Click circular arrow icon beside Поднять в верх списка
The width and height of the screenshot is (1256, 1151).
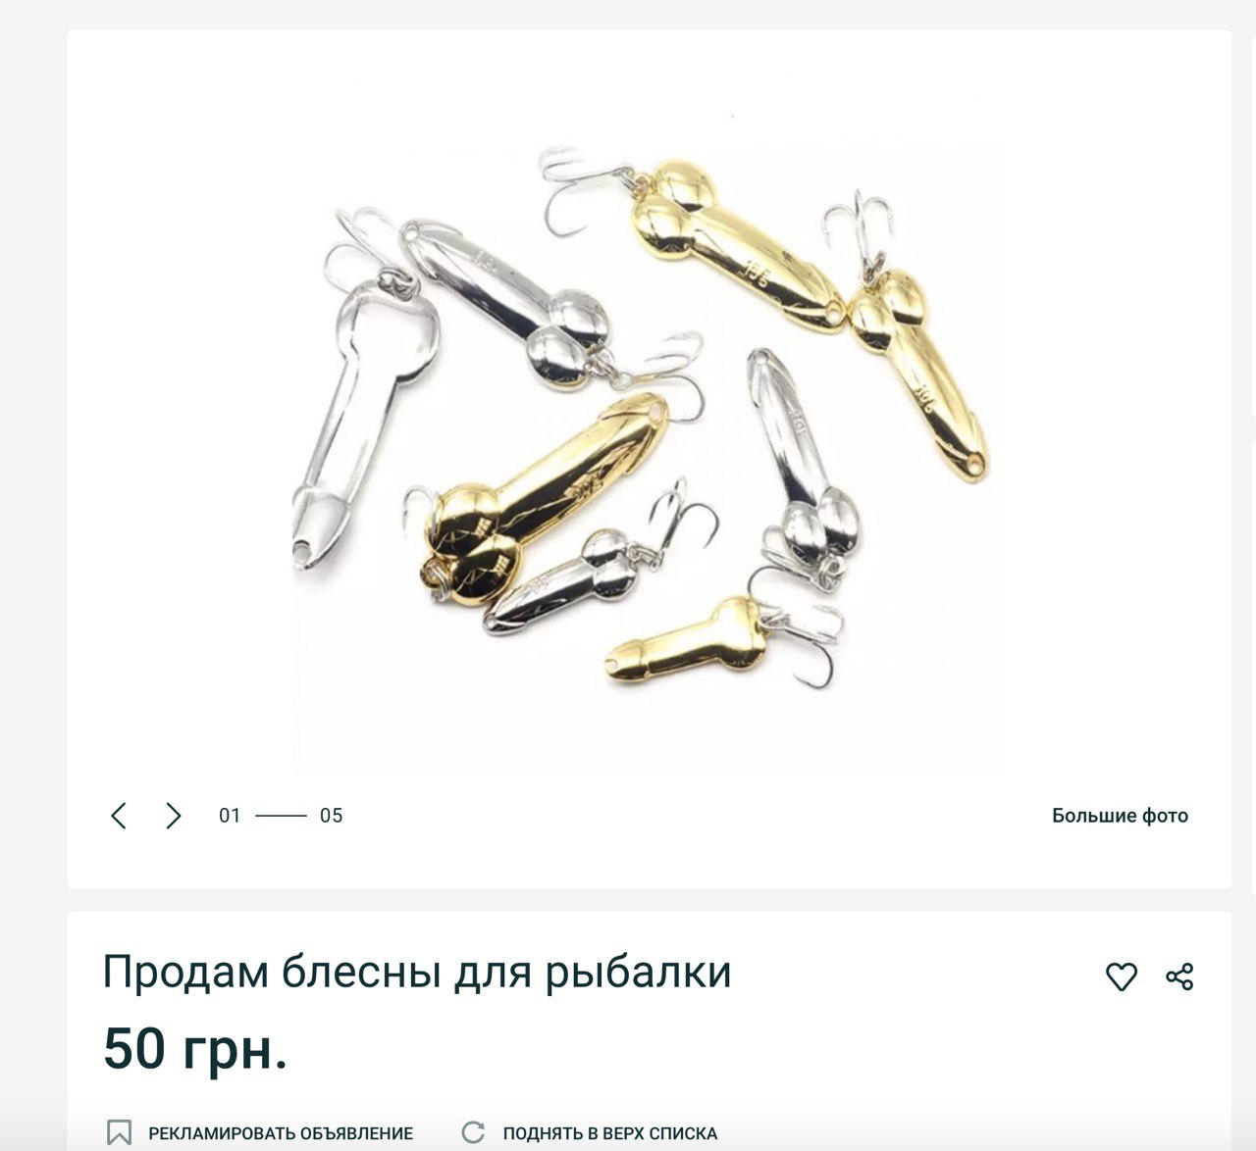point(473,1132)
